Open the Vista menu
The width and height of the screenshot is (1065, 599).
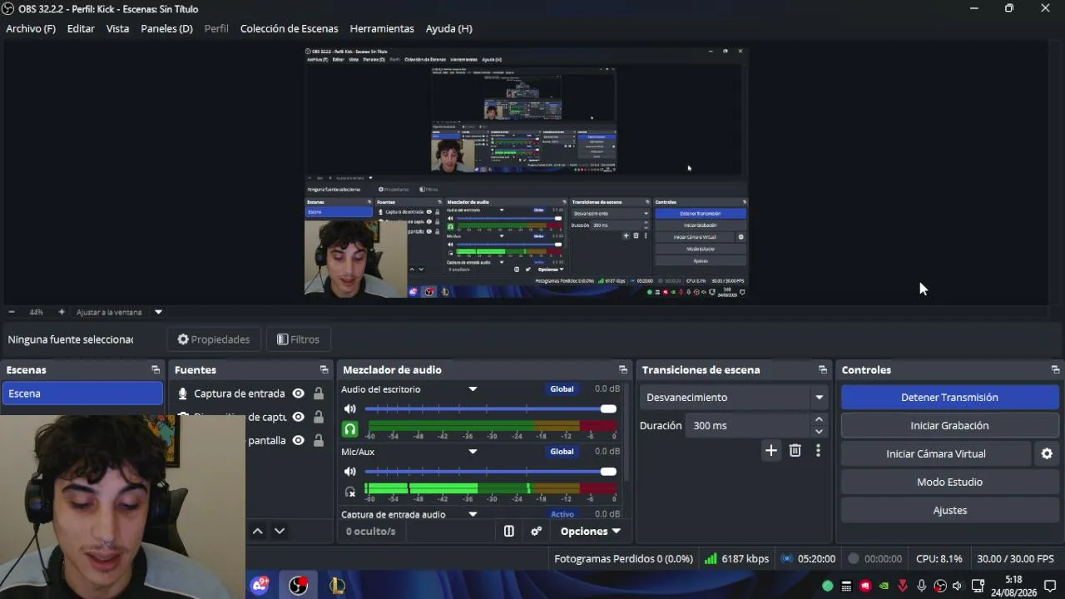[117, 28]
